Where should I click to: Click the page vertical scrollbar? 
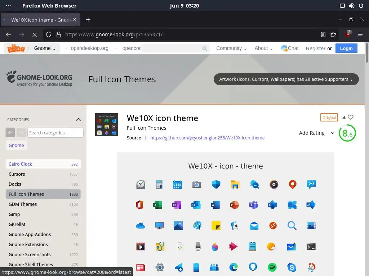point(366,53)
